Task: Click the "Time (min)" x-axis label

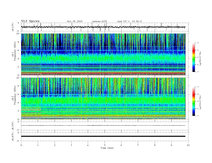Action: click(x=107, y=148)
